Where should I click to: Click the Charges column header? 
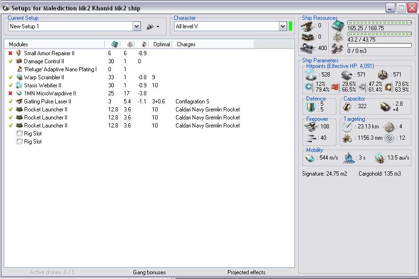tap(213, 44)
